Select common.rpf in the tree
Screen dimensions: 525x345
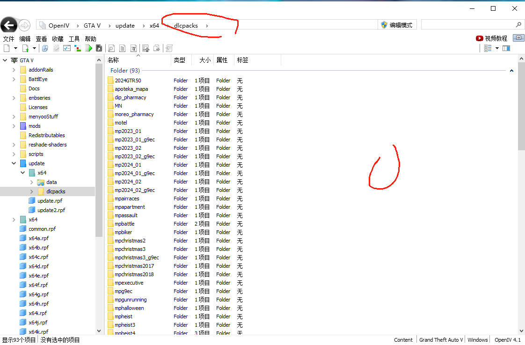pos(42,229)
